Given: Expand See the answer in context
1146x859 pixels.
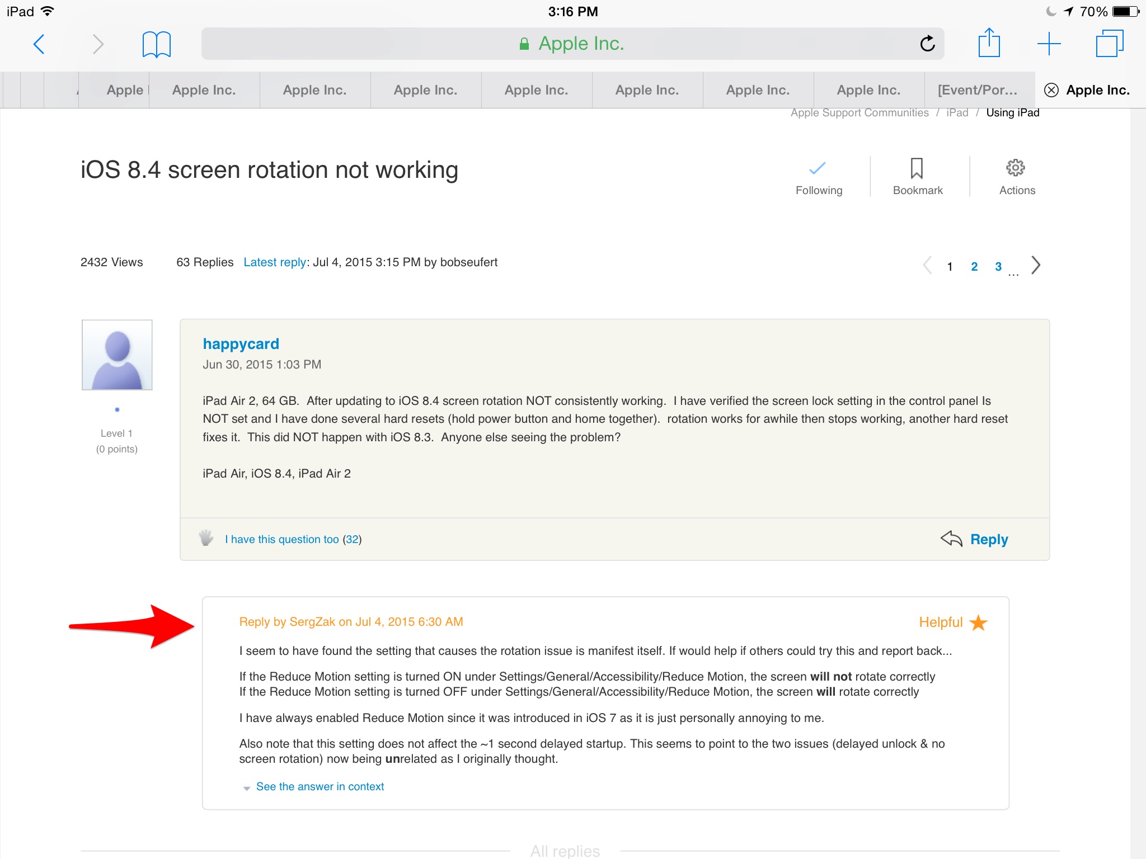Looking at the screenshot, I should (x=320, y=786).
